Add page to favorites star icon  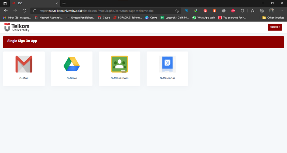tap(177, 11)
